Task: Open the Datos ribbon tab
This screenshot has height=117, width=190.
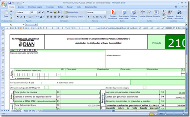Action: pyautogui.click(x=60, y=7)
